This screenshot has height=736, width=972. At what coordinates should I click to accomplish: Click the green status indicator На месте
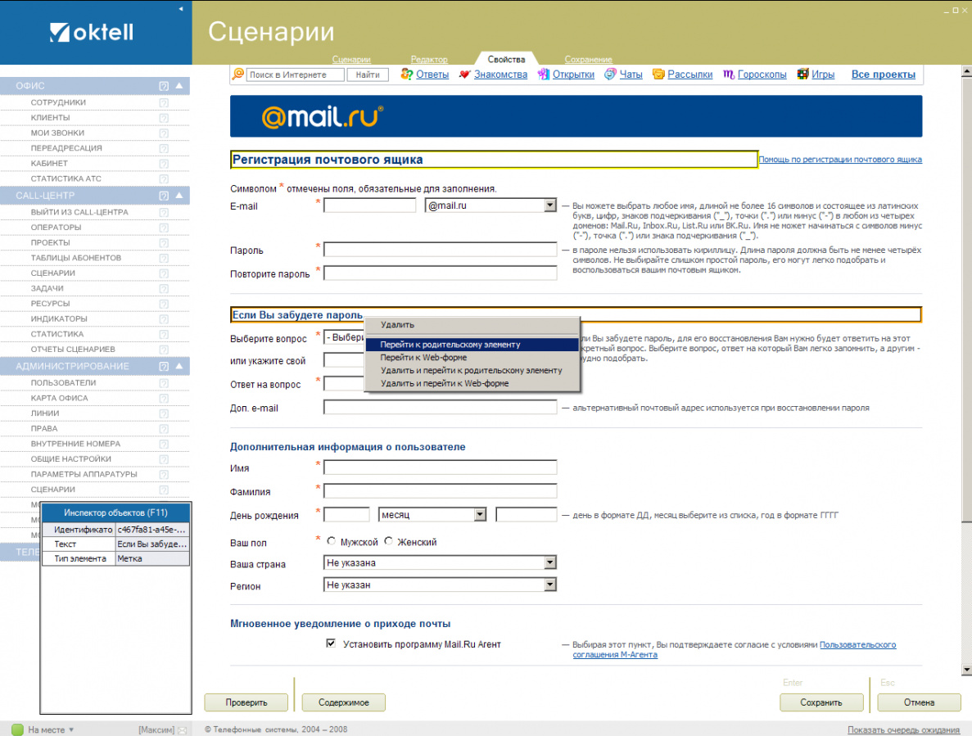(17, 729)
